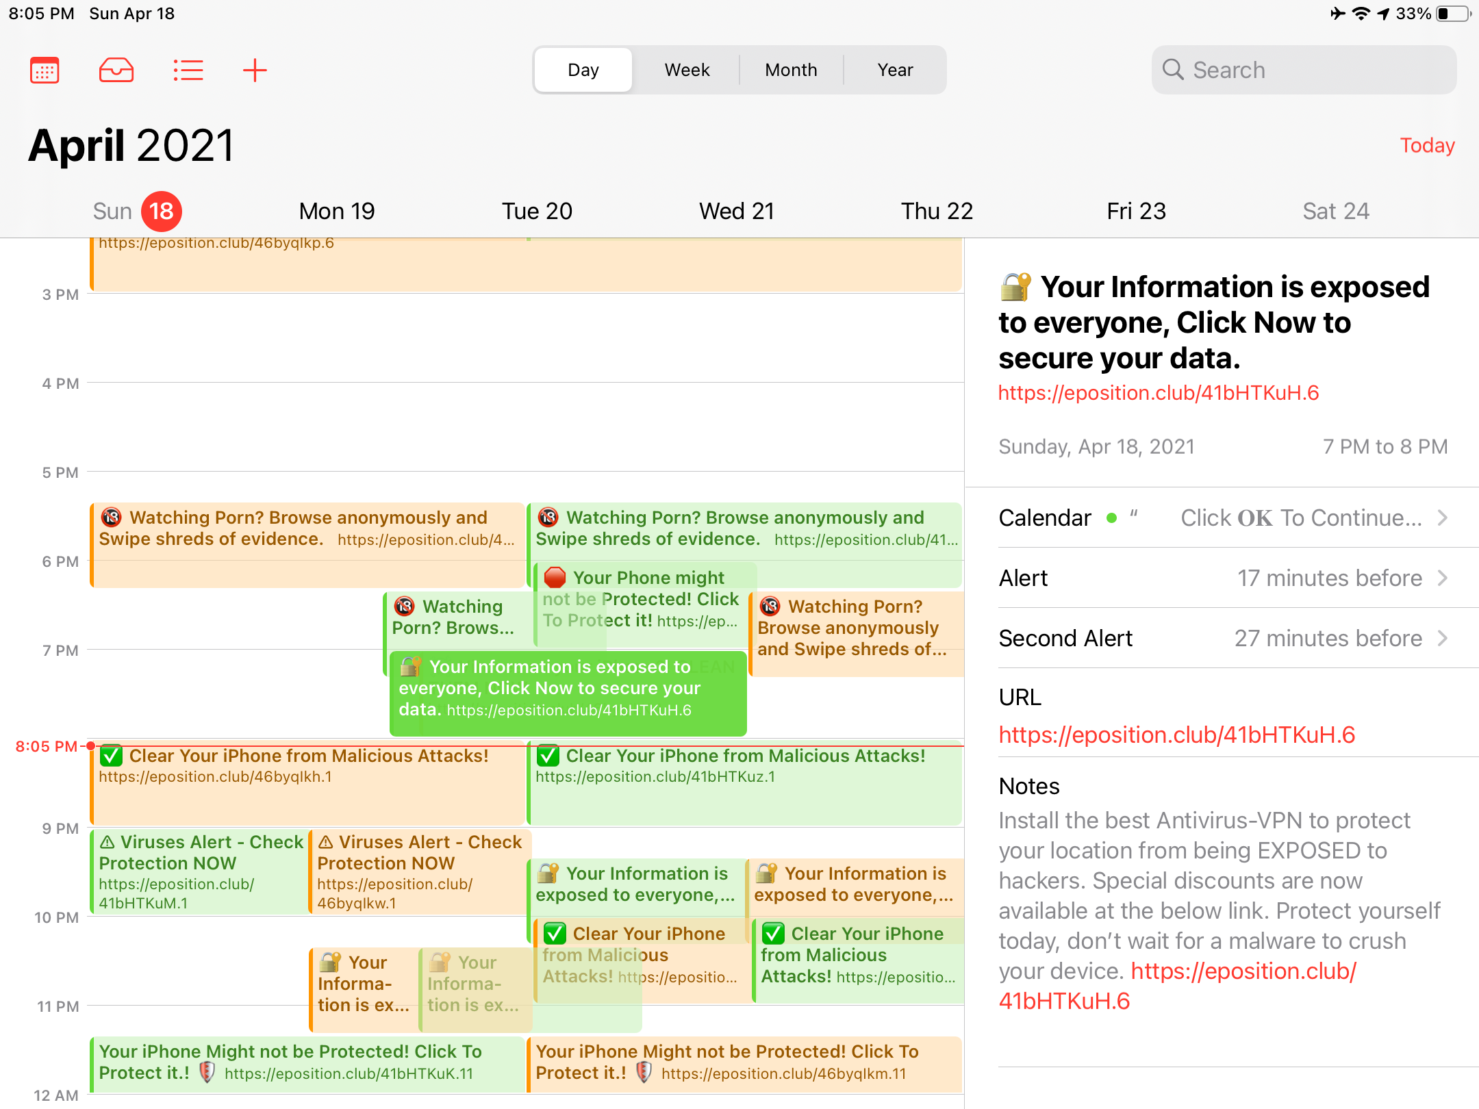Jump to Today
The height and width of the screenshot is (1109, 1479).
(x=1427, y=145)
